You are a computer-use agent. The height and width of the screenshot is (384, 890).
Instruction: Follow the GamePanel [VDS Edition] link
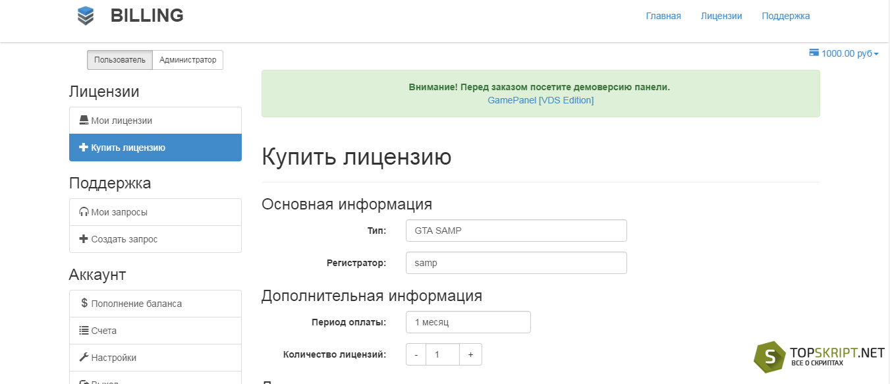pyautogui.click(x=541, y=100)
